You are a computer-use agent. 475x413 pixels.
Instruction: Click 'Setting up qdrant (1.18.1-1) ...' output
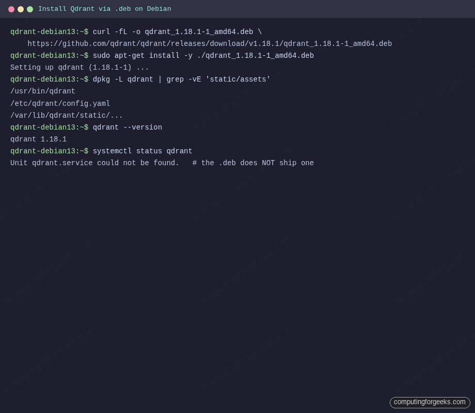pyautogui.click(x=80, y=67)
